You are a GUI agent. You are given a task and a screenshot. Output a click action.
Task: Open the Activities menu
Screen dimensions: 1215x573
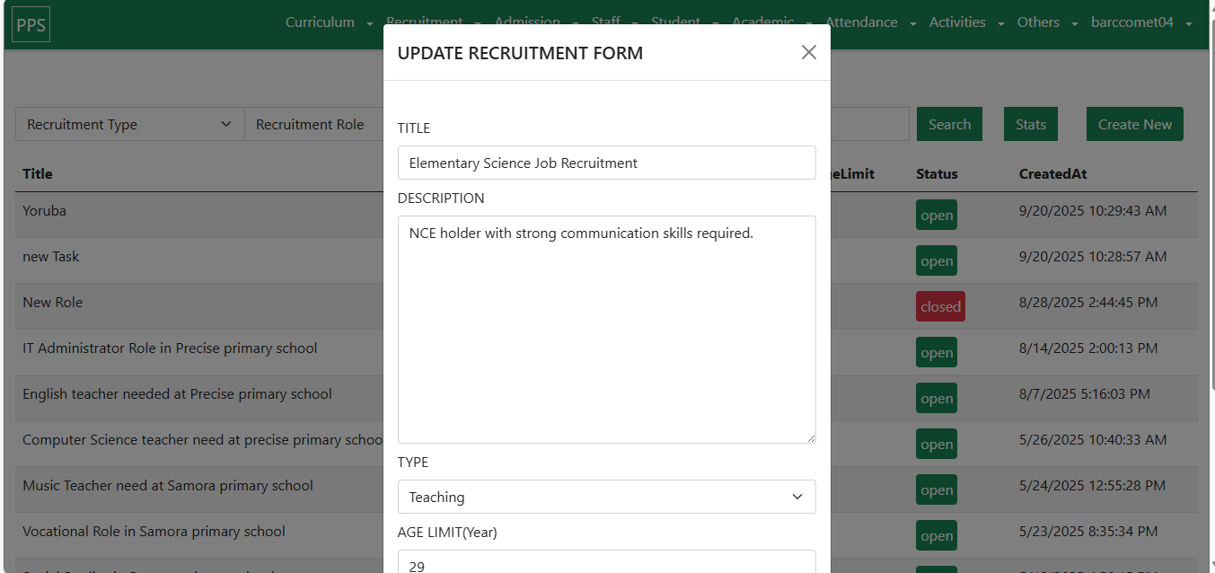[966, 22]
